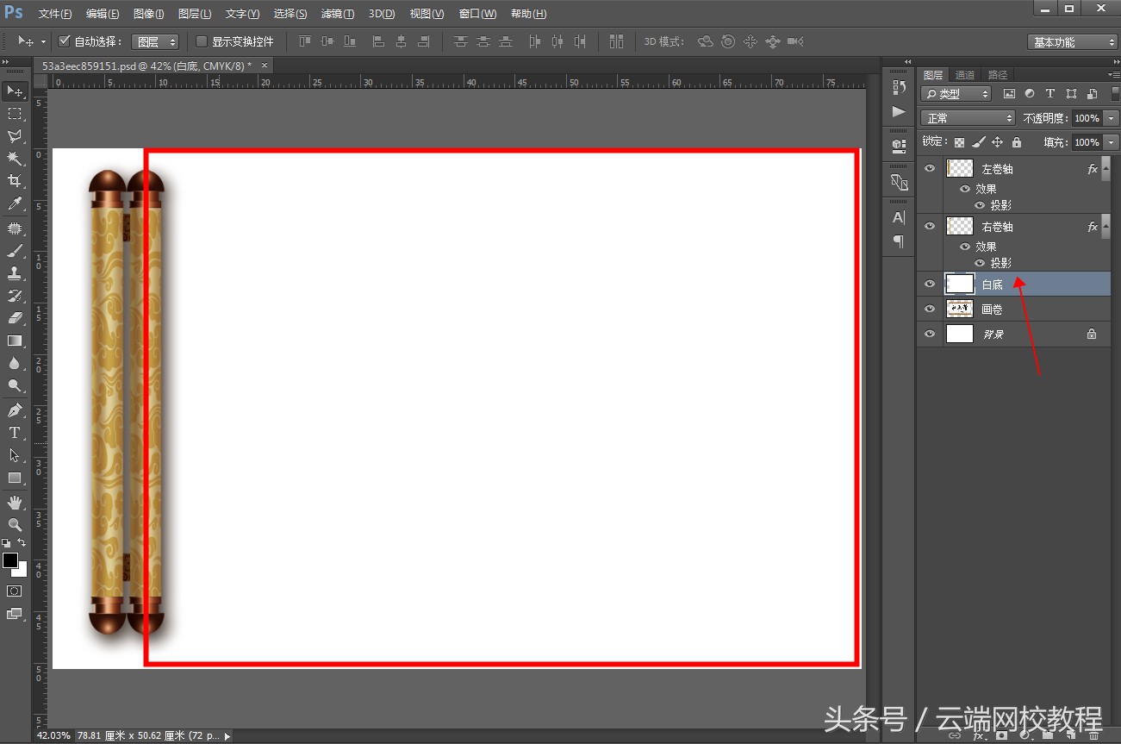Lock transparent pixels of the 白底 layer
Screen dimensions: 1121x744
(x=958, y=141)
